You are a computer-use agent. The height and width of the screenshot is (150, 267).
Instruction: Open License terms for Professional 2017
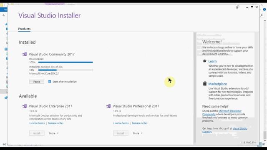point(121,123)
